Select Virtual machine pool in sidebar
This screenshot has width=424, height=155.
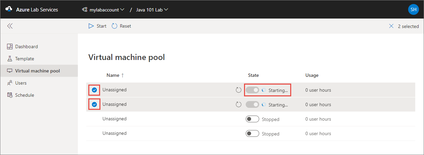(39, 71)
